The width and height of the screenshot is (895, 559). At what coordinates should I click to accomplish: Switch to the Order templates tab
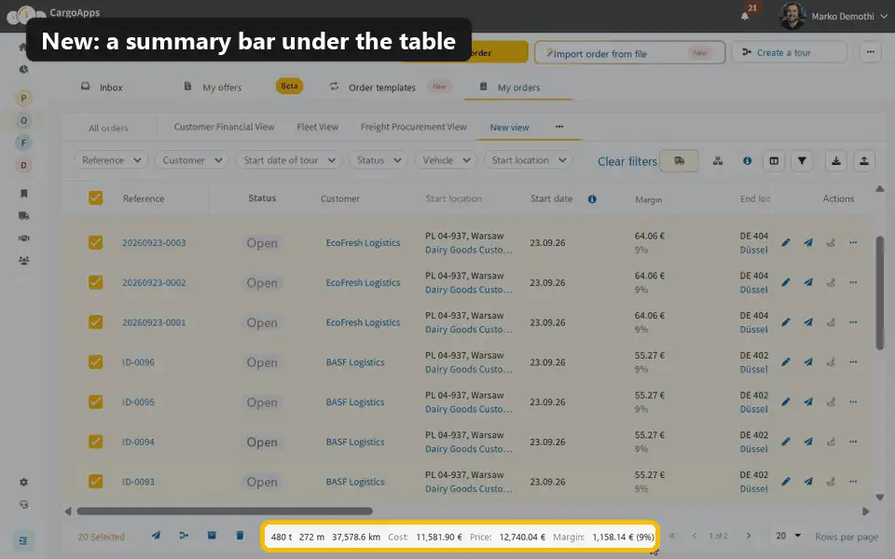[373, 88]
